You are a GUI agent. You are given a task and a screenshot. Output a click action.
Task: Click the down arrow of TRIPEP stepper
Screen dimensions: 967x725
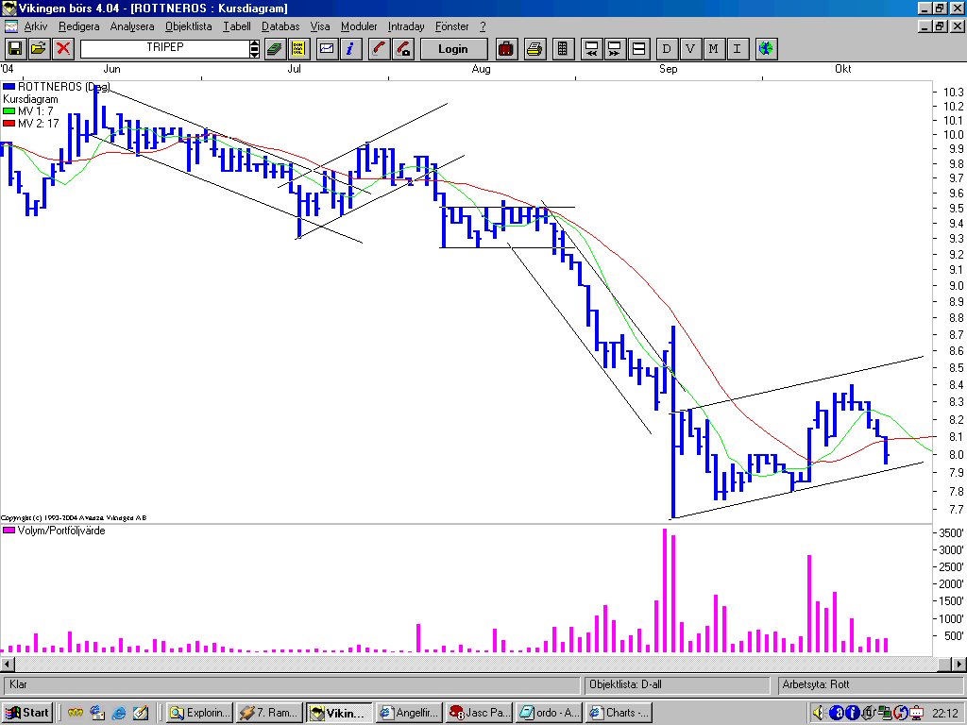click(x=254, y=54)
